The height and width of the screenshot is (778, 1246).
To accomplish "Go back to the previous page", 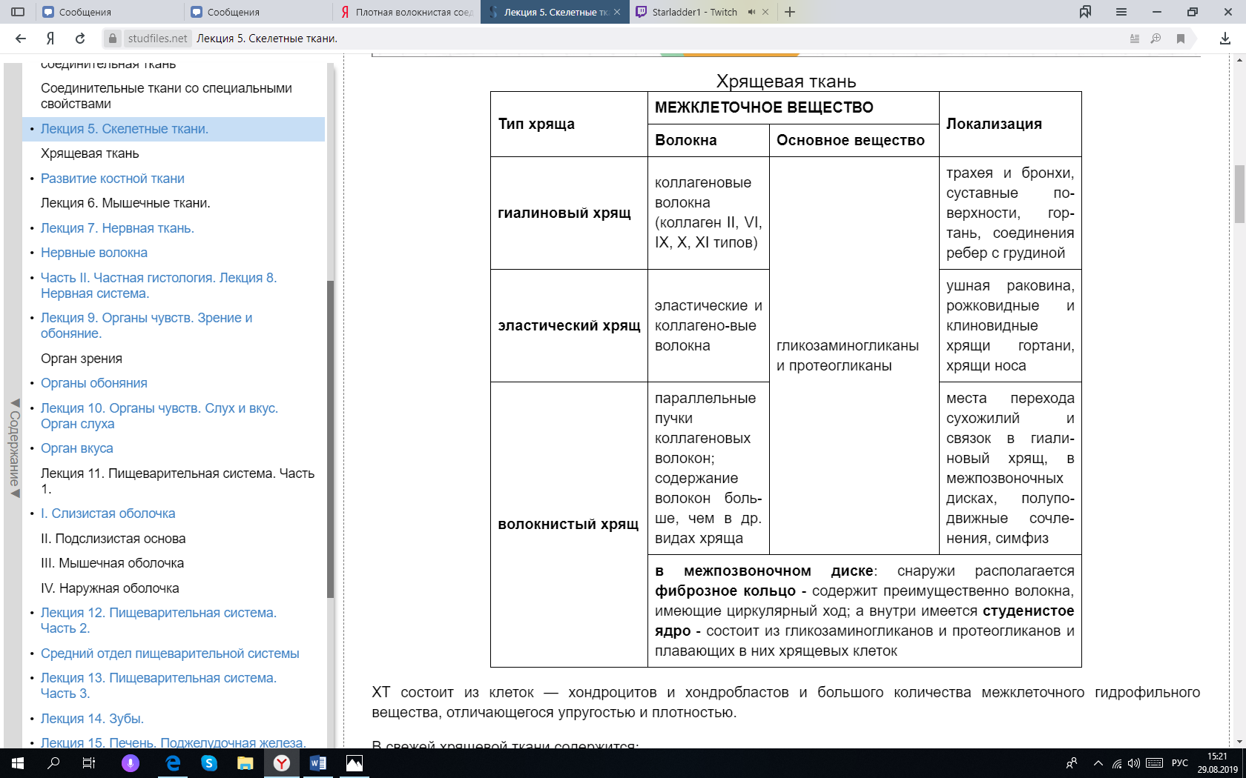I will (x=21, y=39).
